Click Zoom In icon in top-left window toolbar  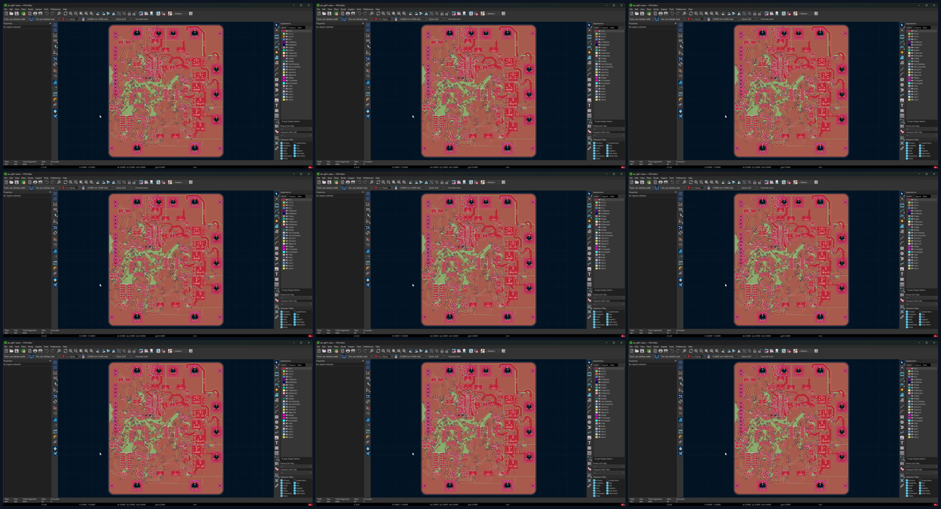click(71, 13)
